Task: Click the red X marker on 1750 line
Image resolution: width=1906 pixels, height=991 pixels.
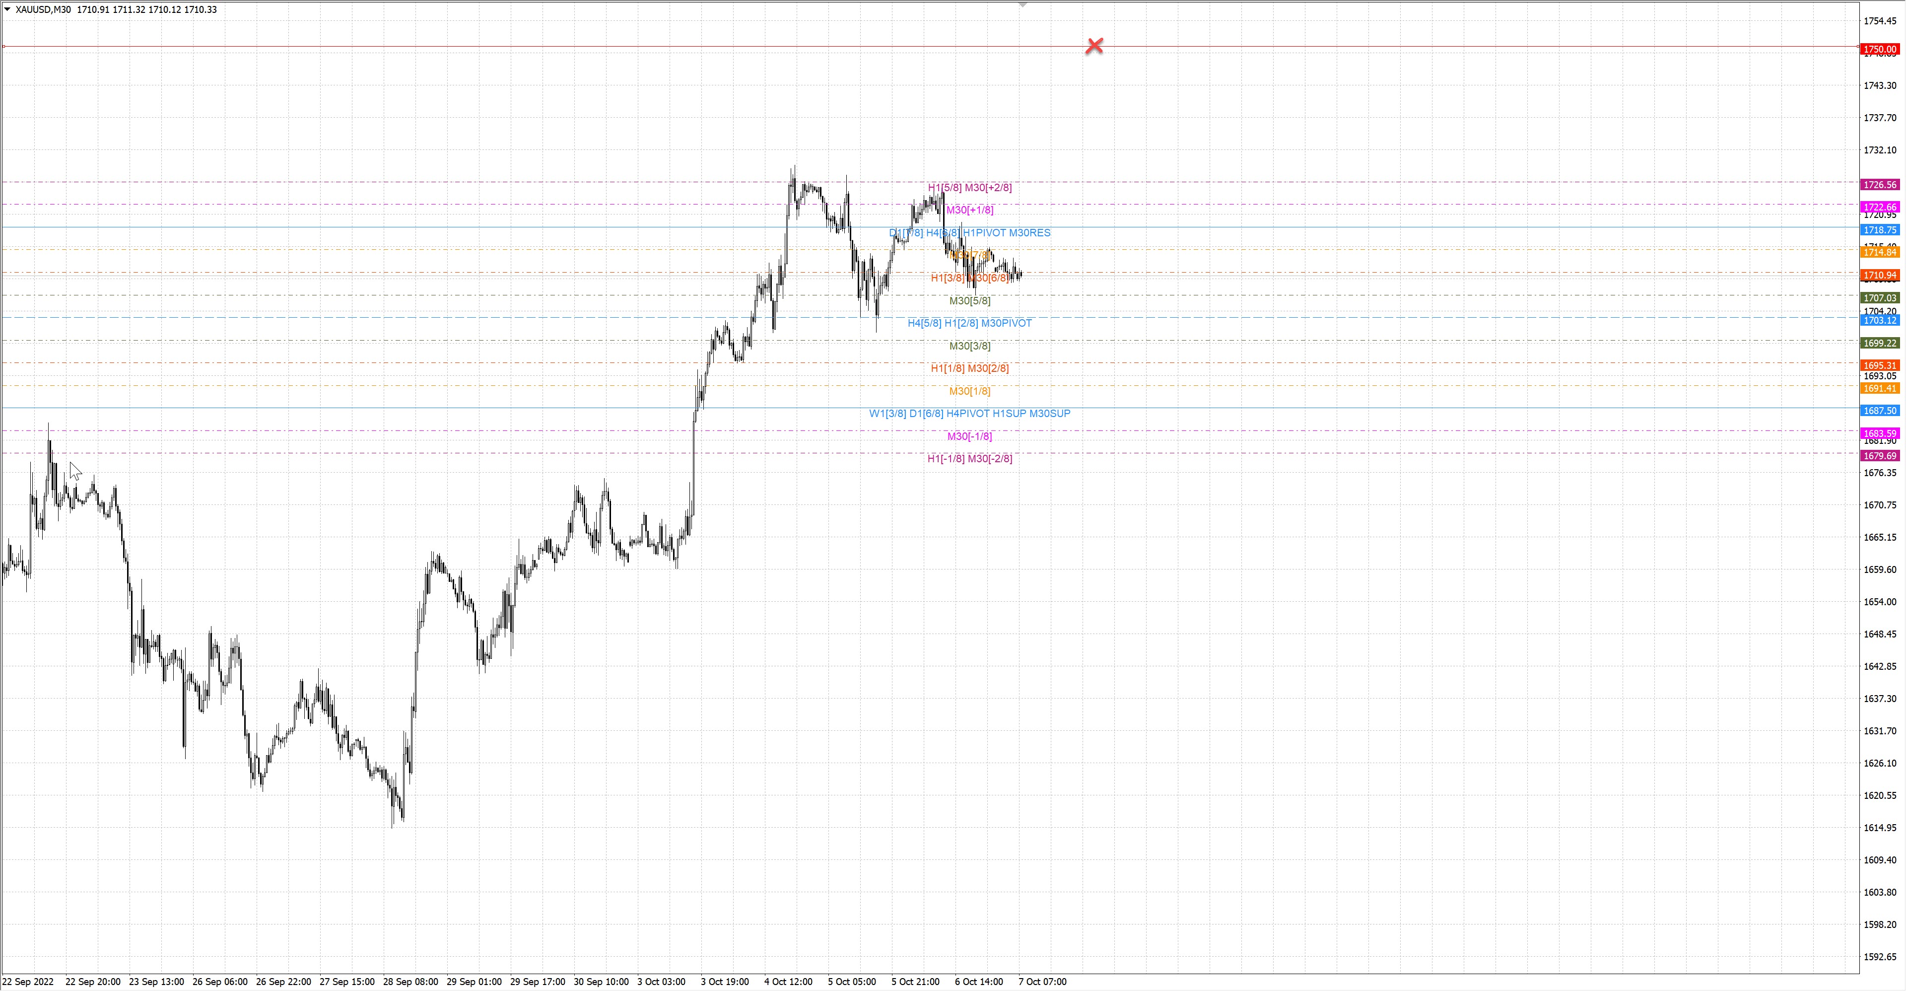Action: click(1094, 46)
